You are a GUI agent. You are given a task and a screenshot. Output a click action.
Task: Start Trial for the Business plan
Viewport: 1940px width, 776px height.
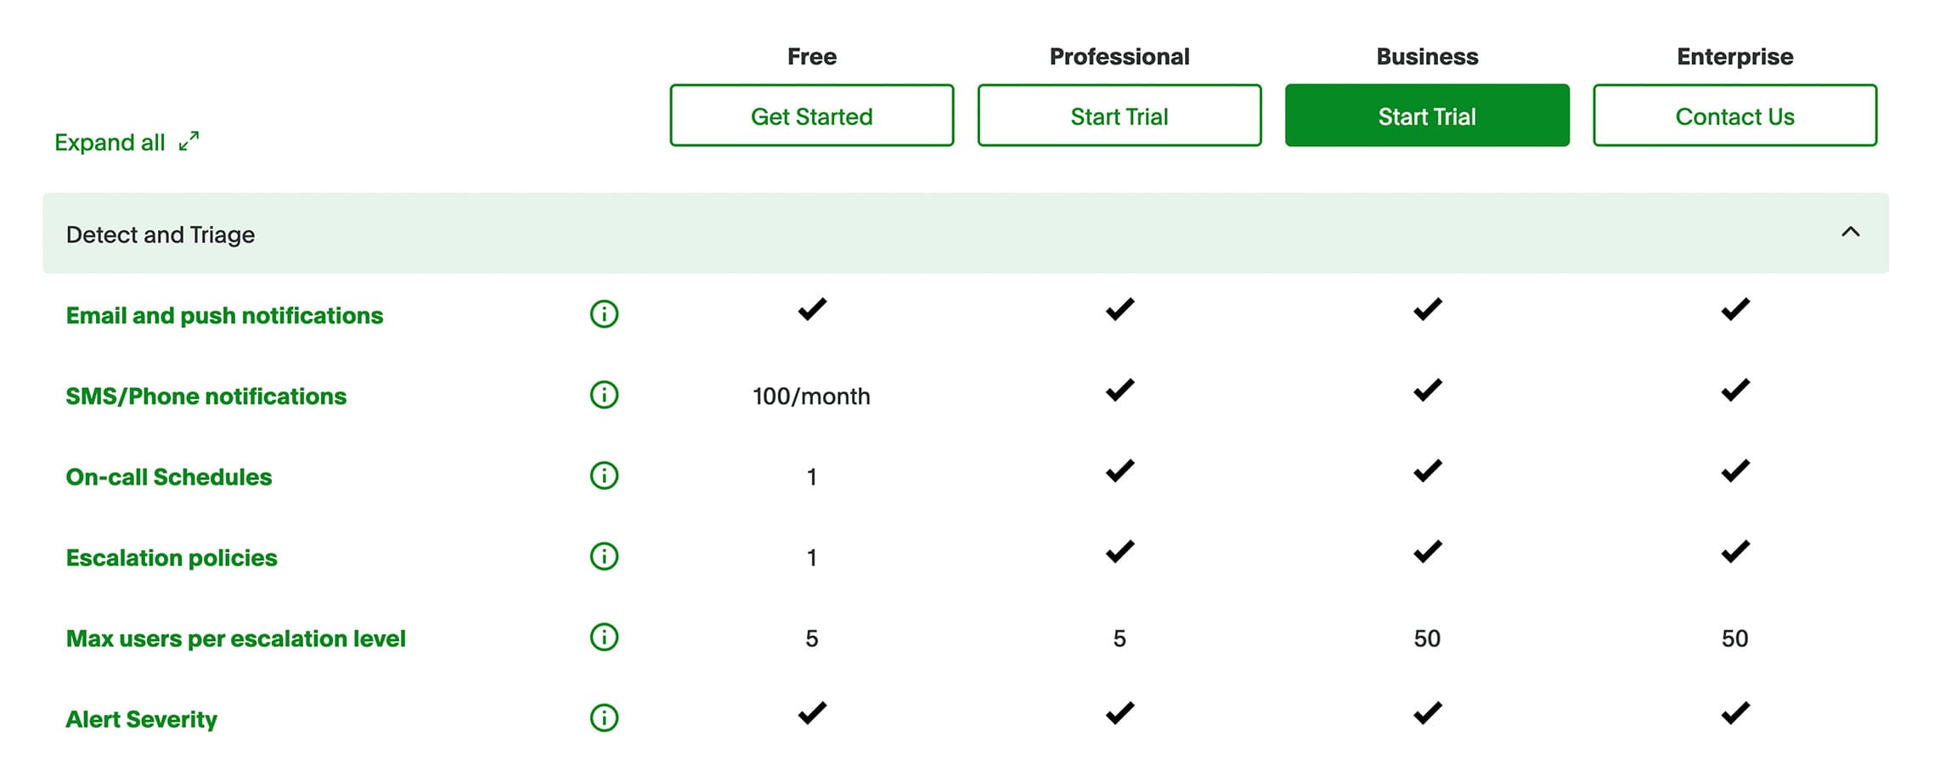[1427, 115]
